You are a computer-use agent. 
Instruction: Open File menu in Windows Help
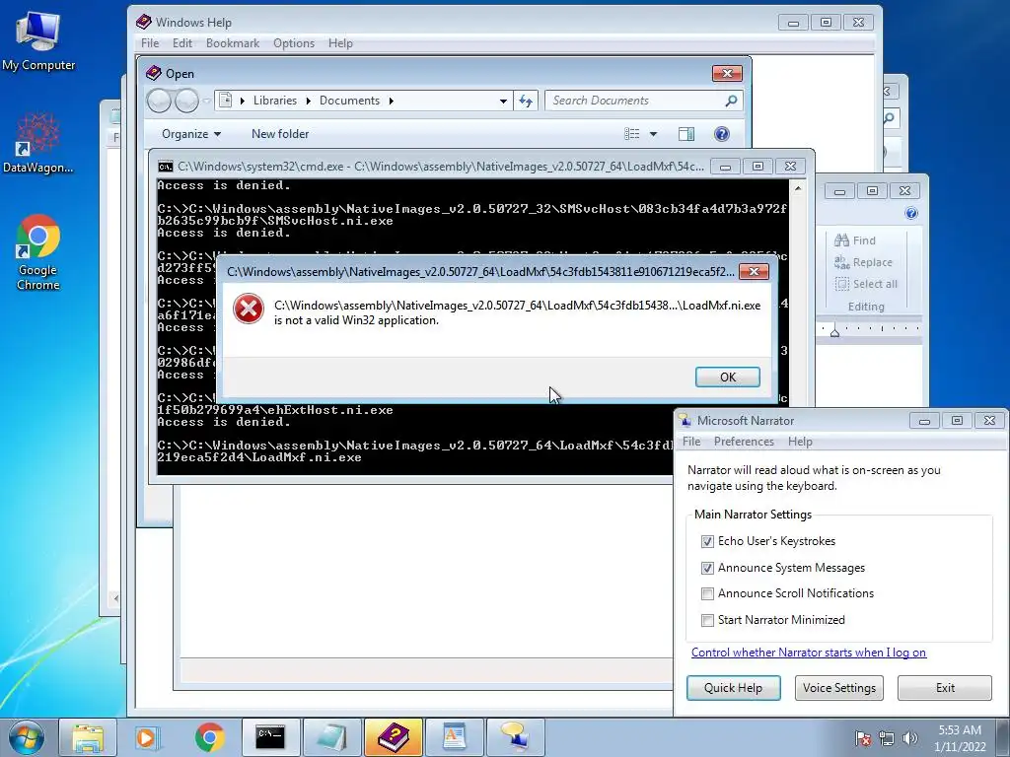[x=150, y=43]
